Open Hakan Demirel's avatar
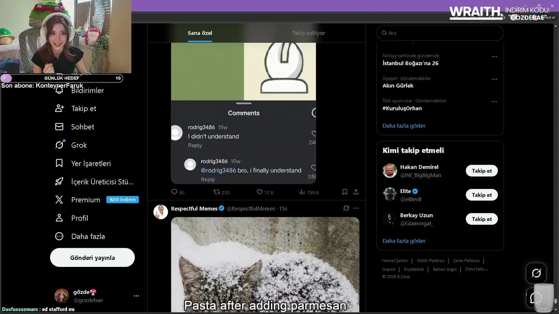559x314 pixels. click(390, 171)
